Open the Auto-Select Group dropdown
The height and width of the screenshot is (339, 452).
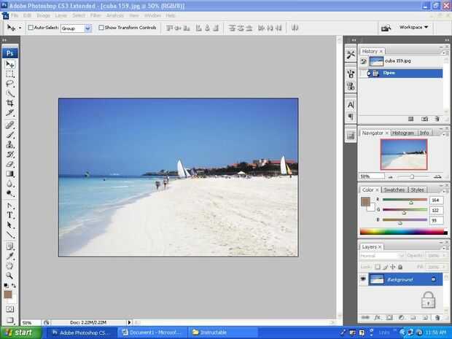click(88, 28)
